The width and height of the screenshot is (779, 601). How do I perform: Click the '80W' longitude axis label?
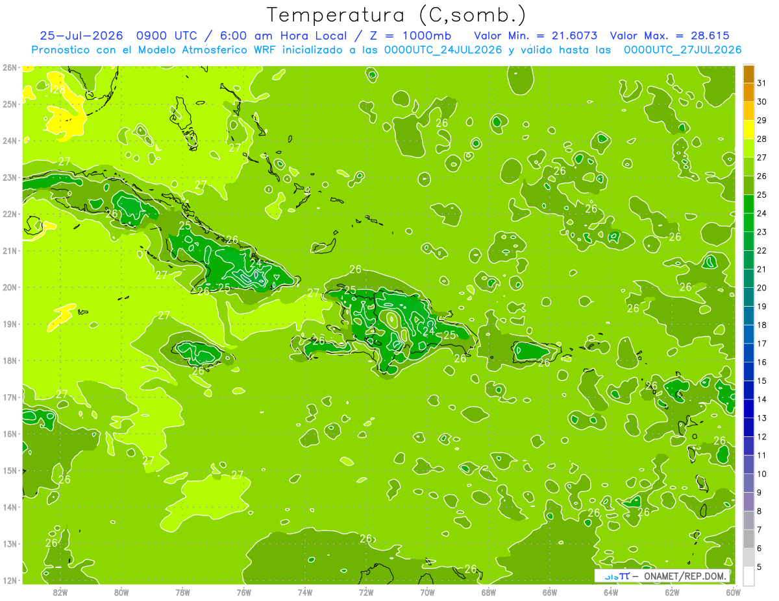coord(121,591)
